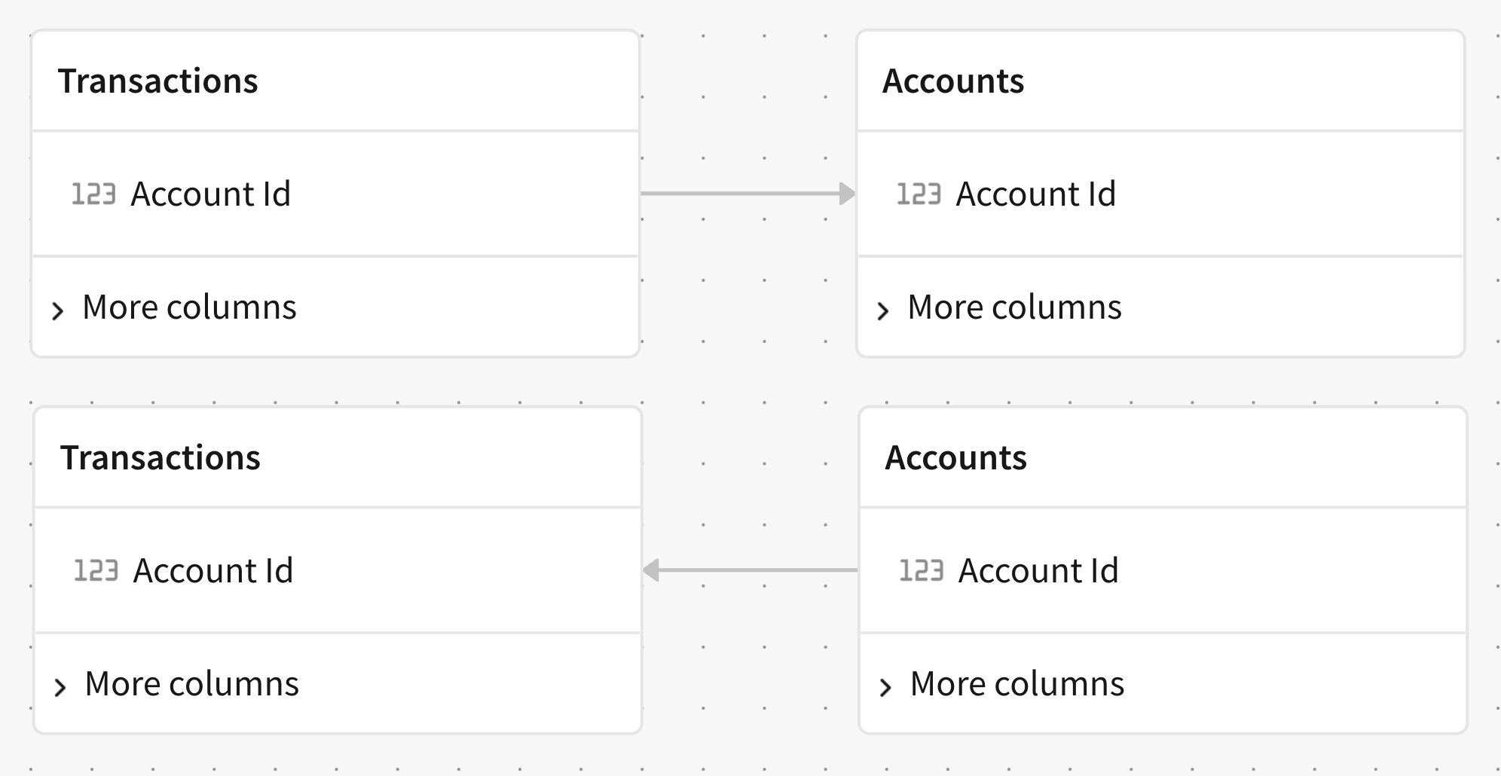Image resolution: width=1501 pixels, height=776 pixels.
Task: Select the upper Accounts table header
Action: (x=953, y=81)
